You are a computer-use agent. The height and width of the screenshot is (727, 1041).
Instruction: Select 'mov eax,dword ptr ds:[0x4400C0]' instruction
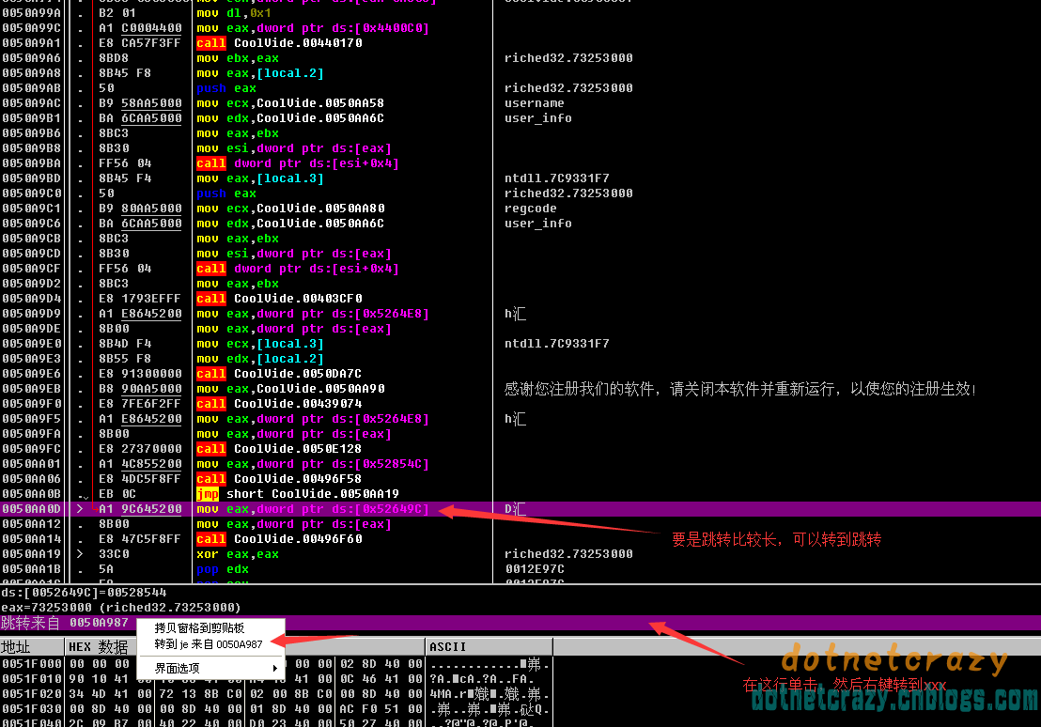coord(313,28)
